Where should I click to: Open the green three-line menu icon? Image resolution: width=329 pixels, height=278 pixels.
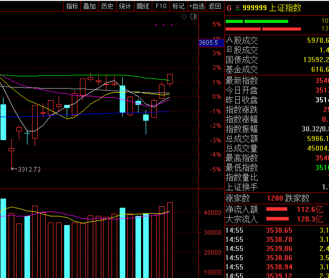click(x=237, y=8)
